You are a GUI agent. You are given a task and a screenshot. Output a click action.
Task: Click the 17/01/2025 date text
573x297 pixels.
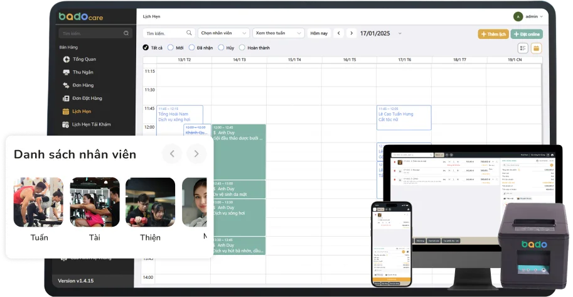coord(375,33)
